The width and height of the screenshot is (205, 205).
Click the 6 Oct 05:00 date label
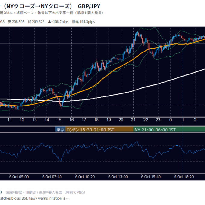[19, 177]
